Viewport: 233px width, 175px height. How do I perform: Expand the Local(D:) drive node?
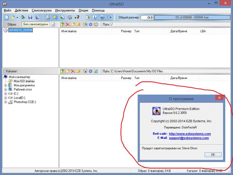(5, 98)
